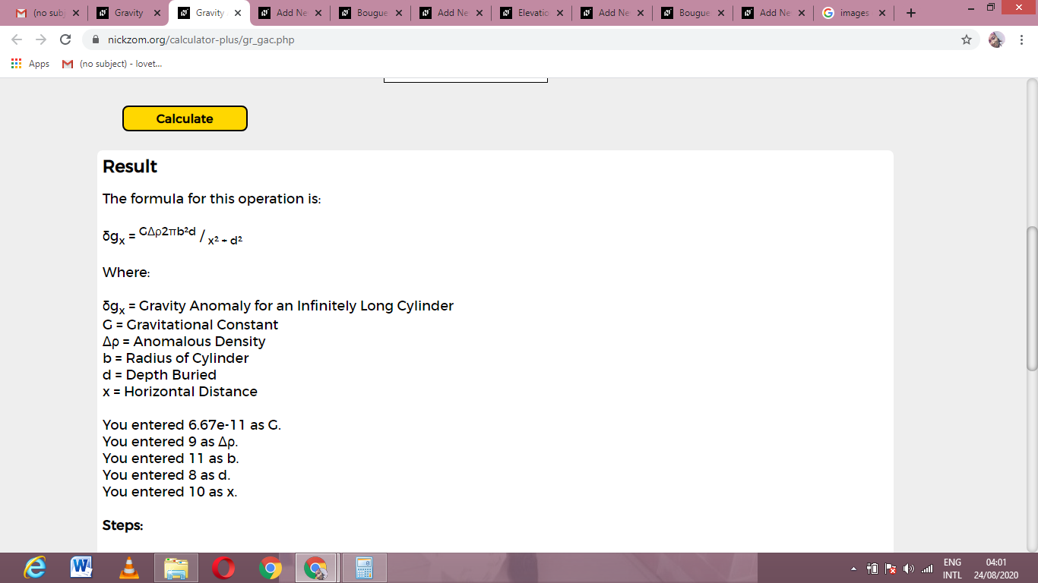Switch to the Add Ne tab after Elevatio
This screenshot has width=1038, height=583.
tap(612, 13)
